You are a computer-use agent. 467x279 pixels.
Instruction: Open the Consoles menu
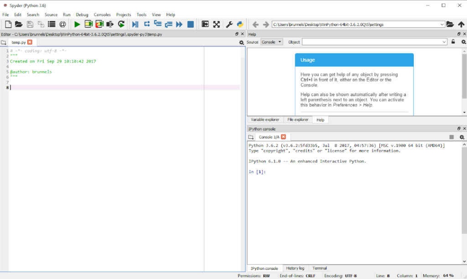pyautogui.click(x=102, y=15)
